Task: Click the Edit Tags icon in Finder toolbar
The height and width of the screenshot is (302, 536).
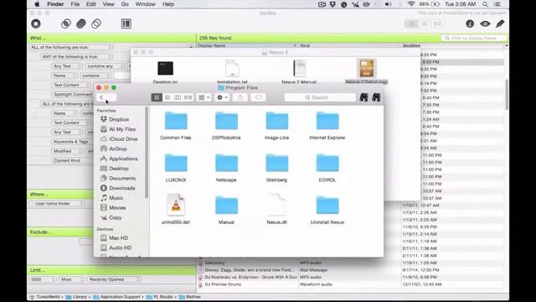Action: 259,97
